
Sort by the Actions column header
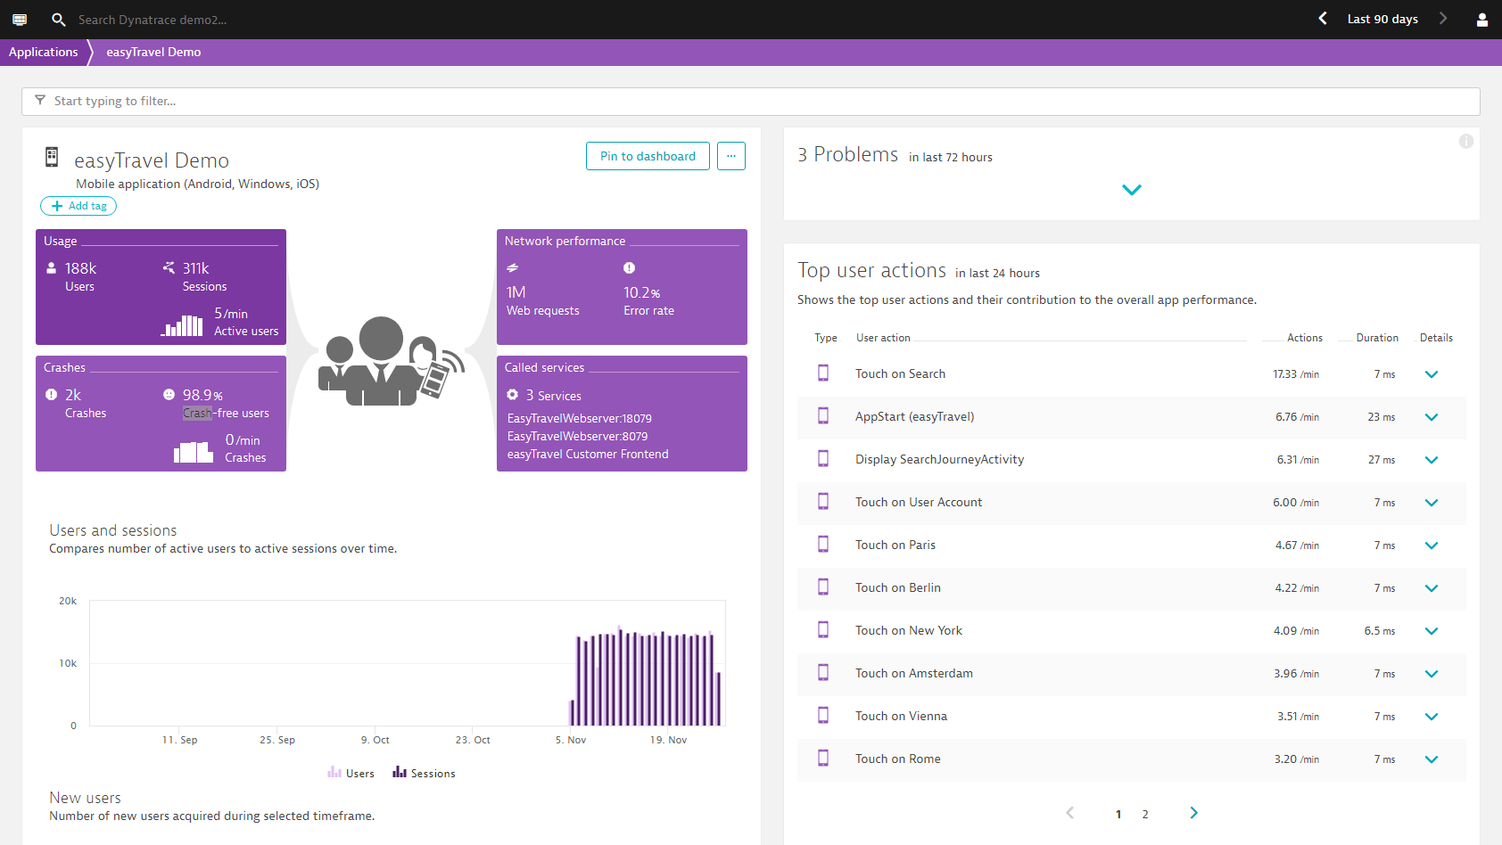(x=1305, y=338)
